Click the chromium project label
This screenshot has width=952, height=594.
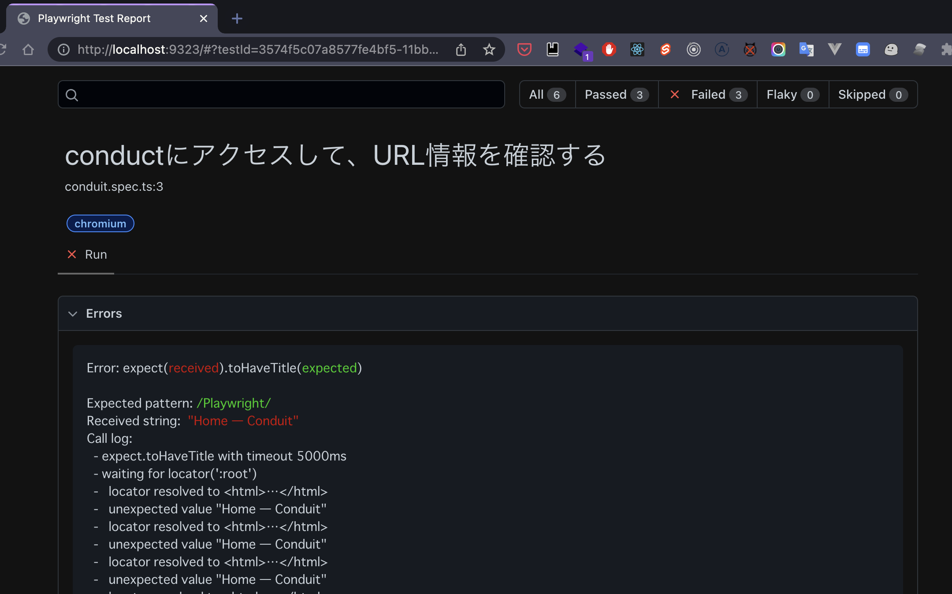pyautogui.click(x=100, y=223)
